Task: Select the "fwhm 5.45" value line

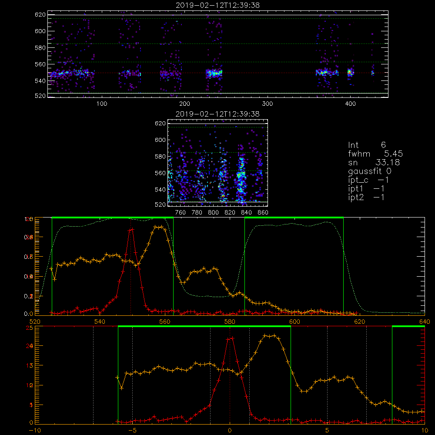Action: 375,154
